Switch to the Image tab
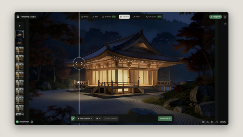The height and width of the screenshot is (137, 243). 85,17
